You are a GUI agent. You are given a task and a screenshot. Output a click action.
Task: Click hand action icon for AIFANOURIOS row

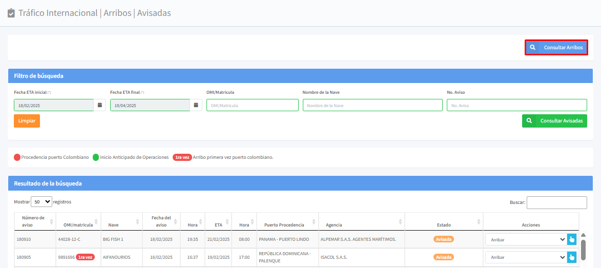[572, 257]
